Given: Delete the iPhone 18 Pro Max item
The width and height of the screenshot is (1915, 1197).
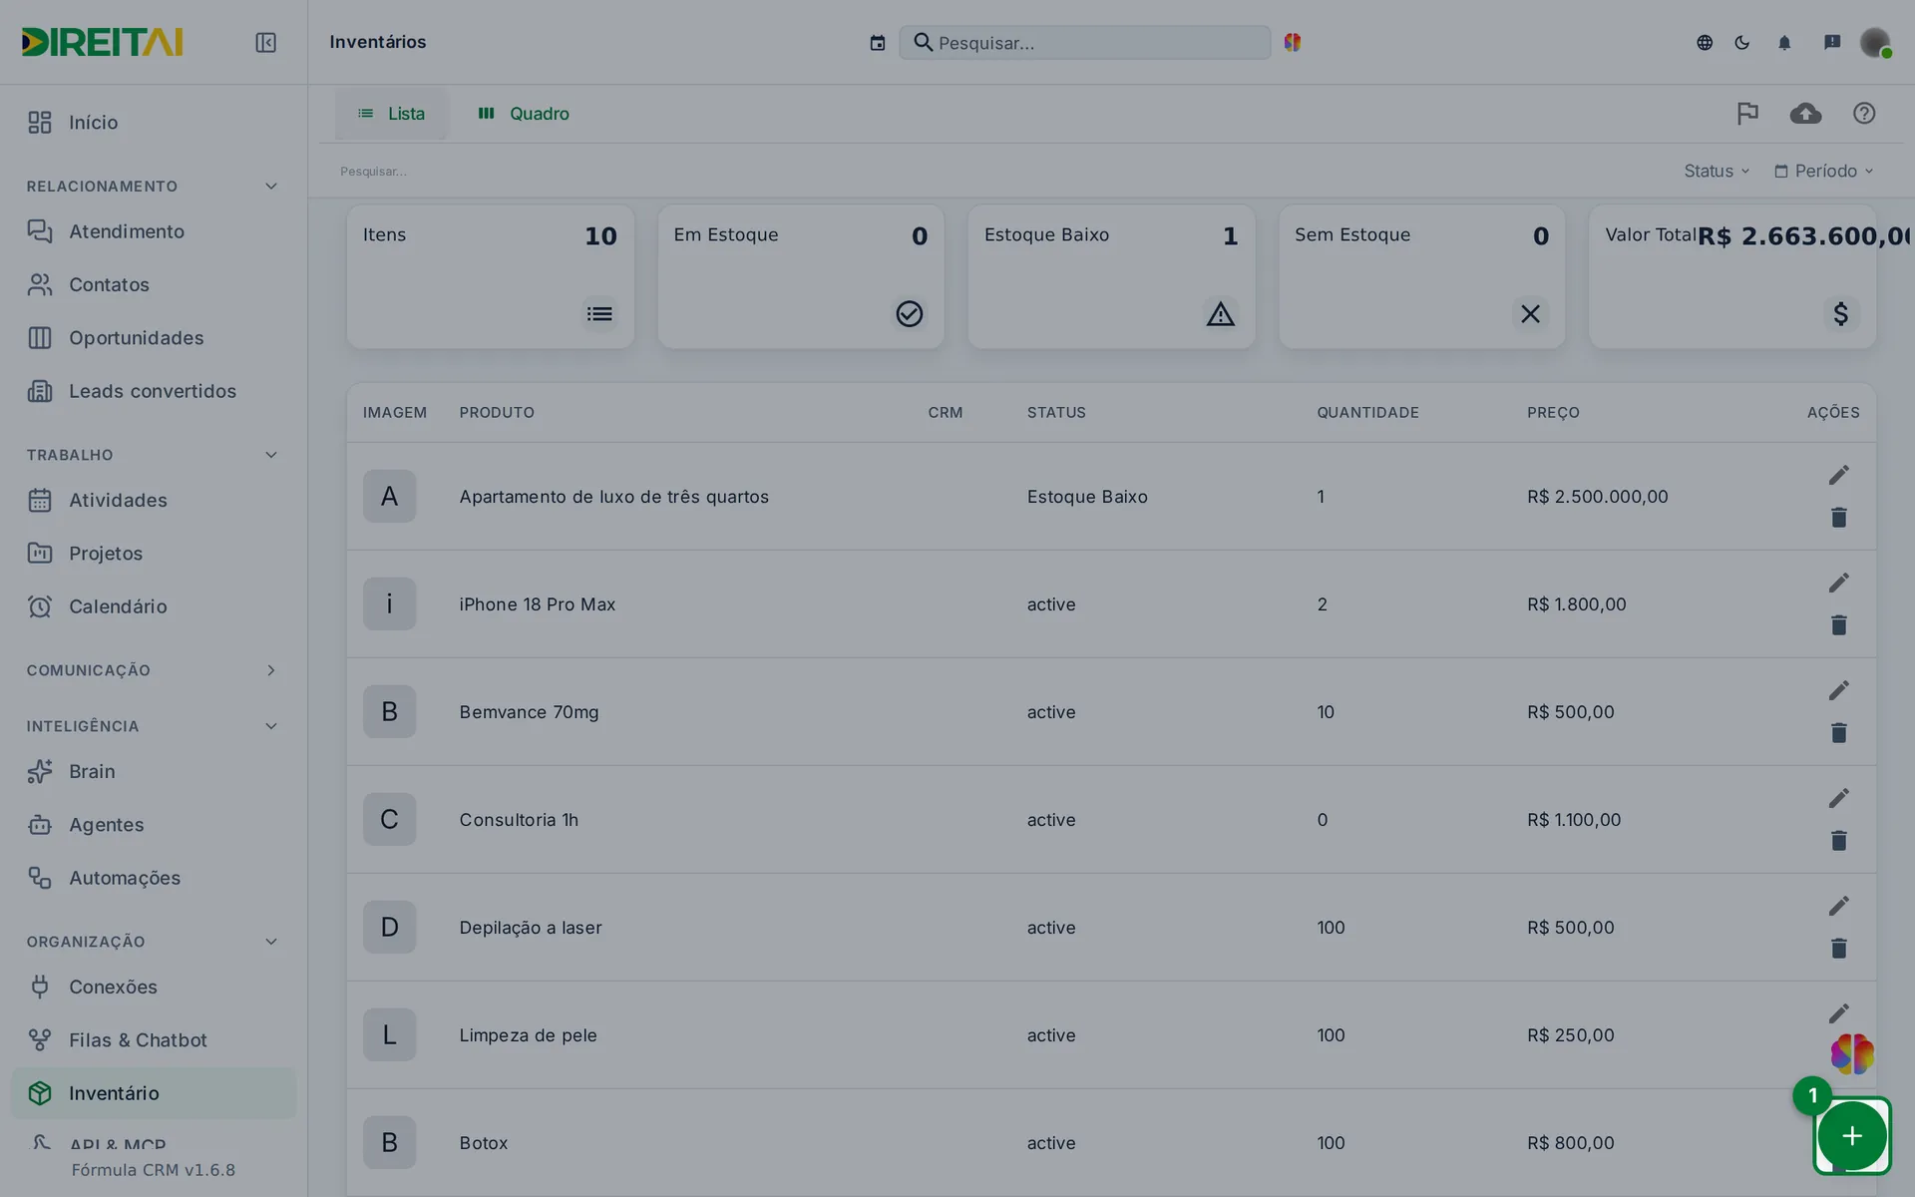Looking at the screenshot, I should pyautogui.click(x=1839, y=625).
